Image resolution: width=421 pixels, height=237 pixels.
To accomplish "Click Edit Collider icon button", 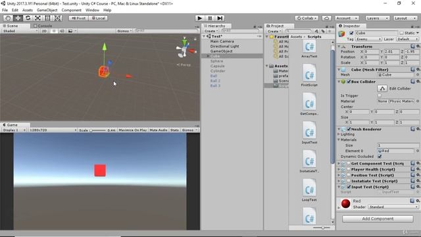I will tap(382, 88).
